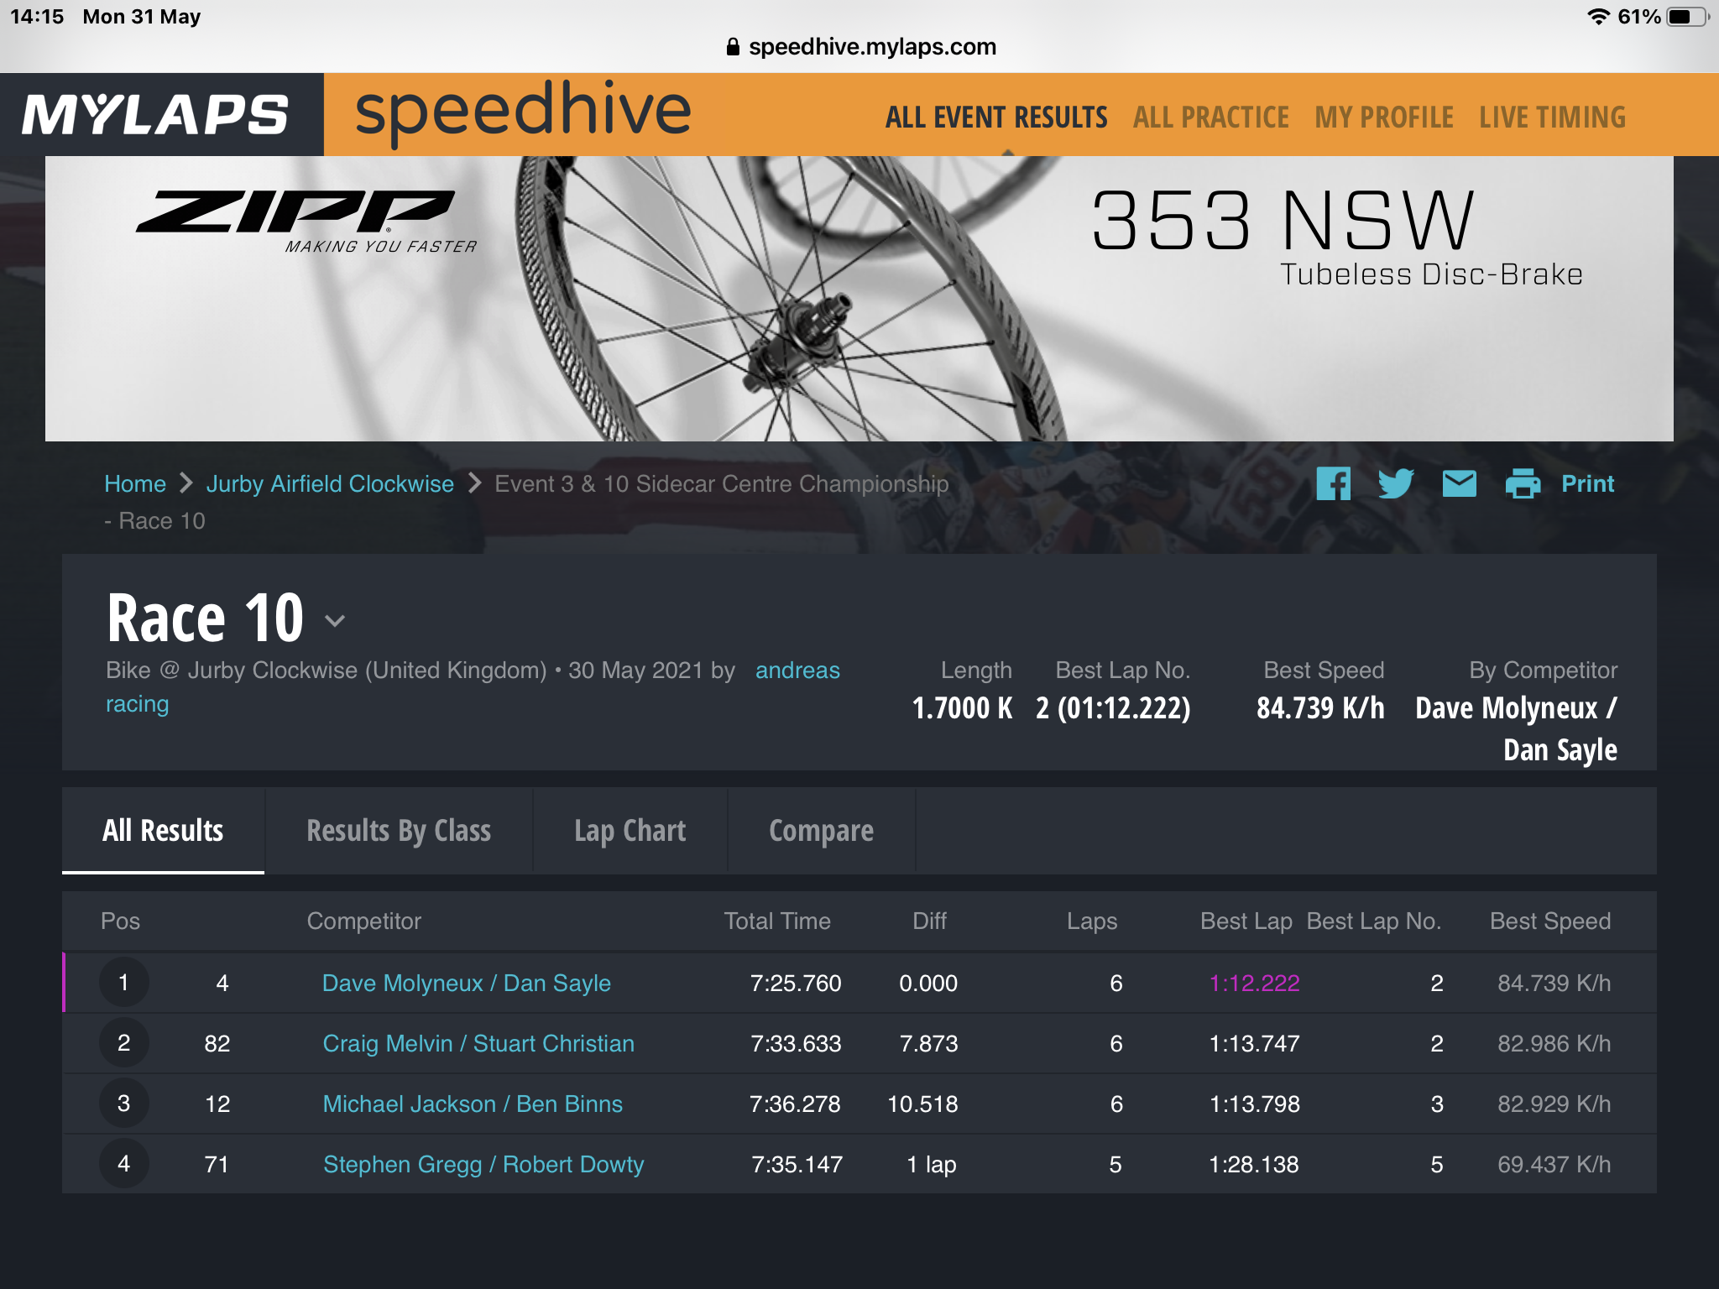
Task: Switch to the Compare tab
Action: tap(821, 831)
